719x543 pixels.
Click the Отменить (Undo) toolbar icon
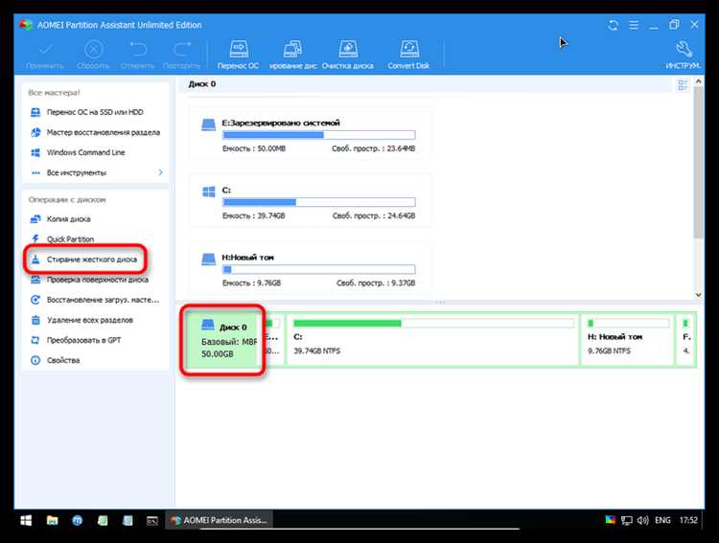137,49
